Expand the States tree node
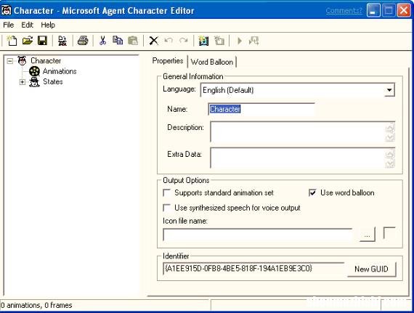414x313 pixels. click(x=23, y=82)
